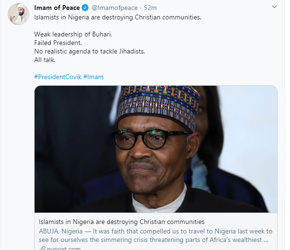Click the article preview photo of Buhari
This screenshot has width=290, height=250.
coord(156,149)
